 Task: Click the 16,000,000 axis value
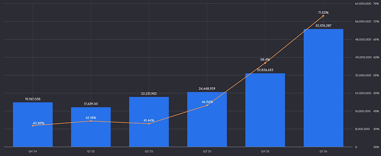click(x=363, y=111)
